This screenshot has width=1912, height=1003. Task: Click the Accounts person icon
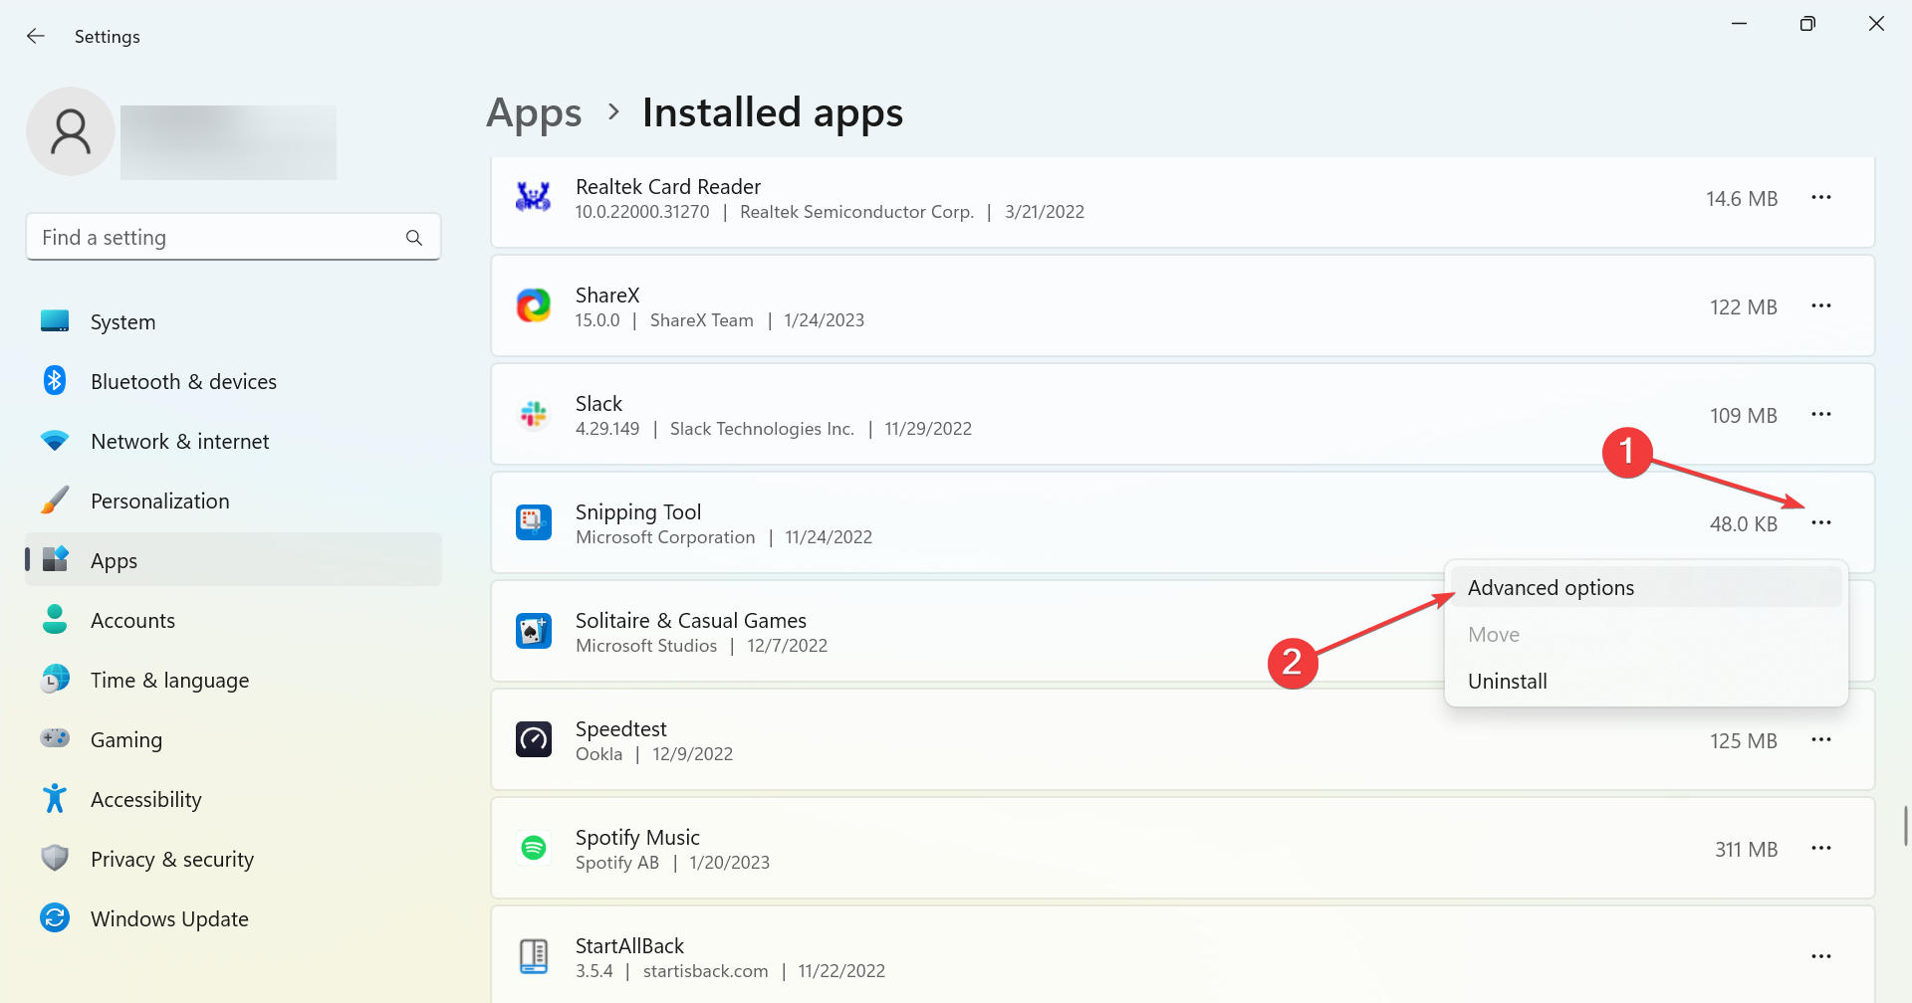55,620
